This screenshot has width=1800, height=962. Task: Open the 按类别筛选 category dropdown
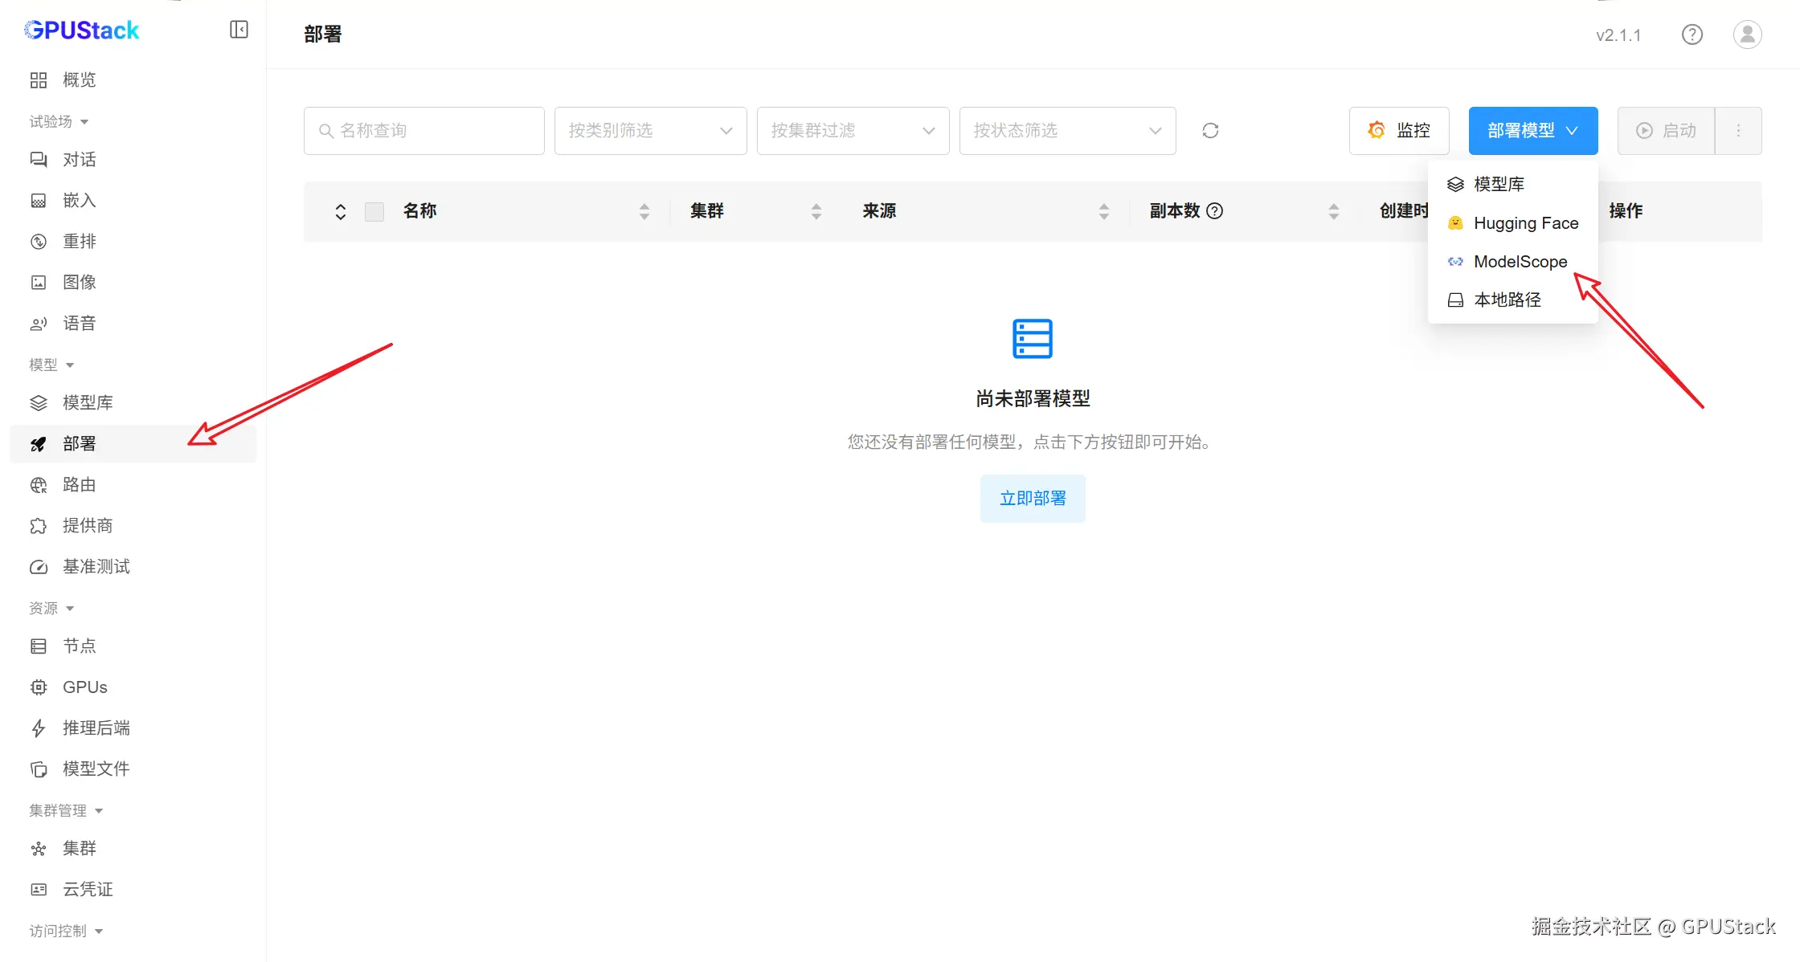(x=650, y=130)
